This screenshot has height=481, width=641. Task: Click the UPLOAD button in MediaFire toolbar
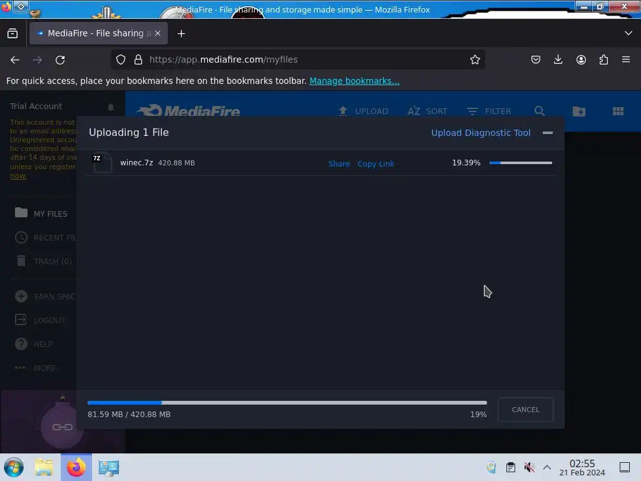364,111
